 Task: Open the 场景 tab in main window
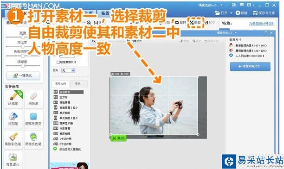point(105,13)
